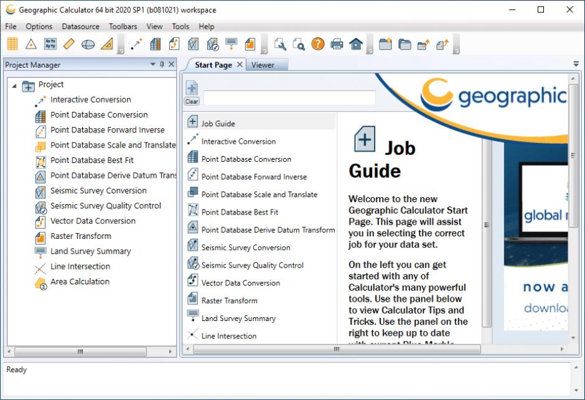585x400 pixels.
Task: Click the document with wrench toolbar icon
Action: [280, 44]
